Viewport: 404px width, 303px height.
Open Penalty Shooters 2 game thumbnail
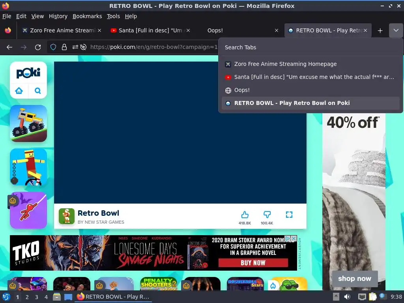pyautogui.click(x=159, y=284)
